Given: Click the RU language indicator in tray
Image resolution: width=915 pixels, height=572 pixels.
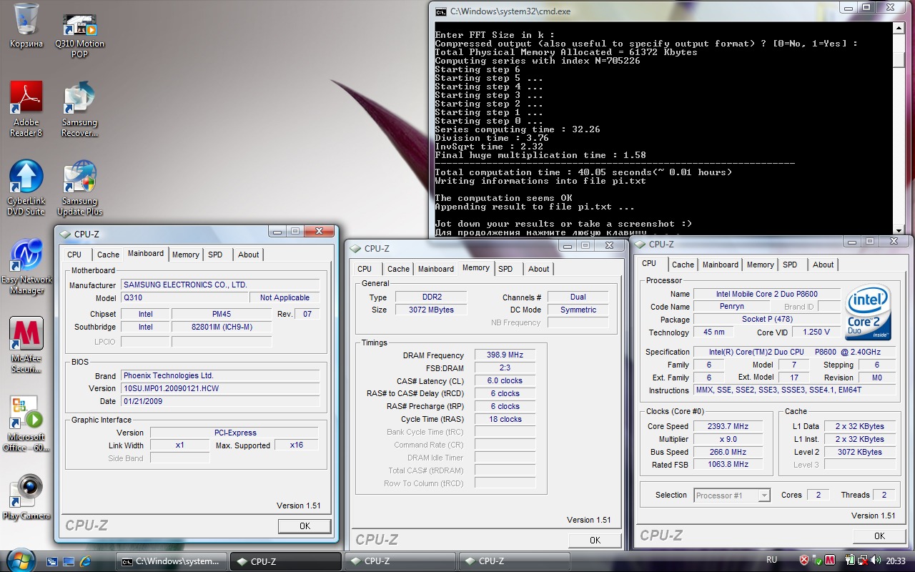Looking at the screenshot, I should pos(772,560).
